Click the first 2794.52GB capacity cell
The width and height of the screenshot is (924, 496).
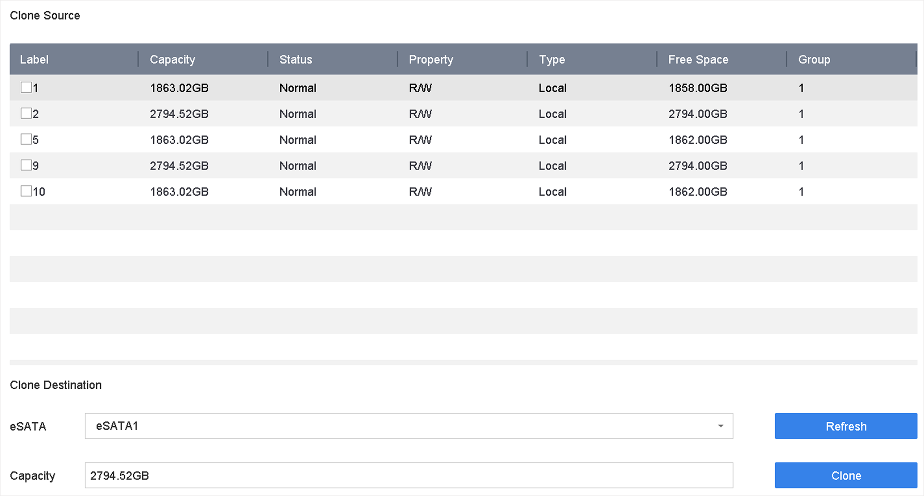pos(179,114)
